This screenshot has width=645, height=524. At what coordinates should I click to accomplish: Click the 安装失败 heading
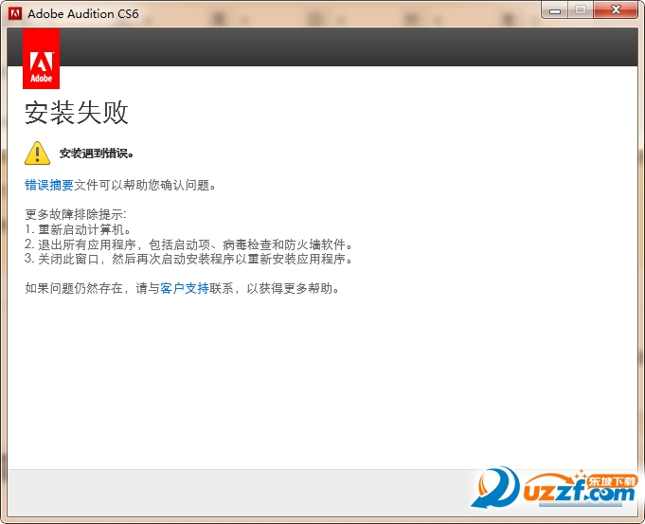77,113
